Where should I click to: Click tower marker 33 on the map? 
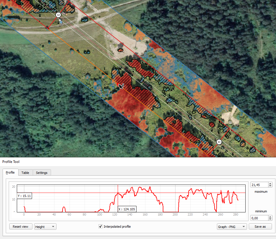219,142
